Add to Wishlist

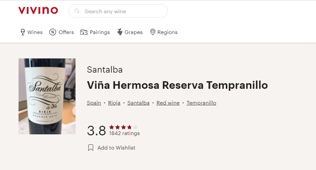tap(116, 148)
